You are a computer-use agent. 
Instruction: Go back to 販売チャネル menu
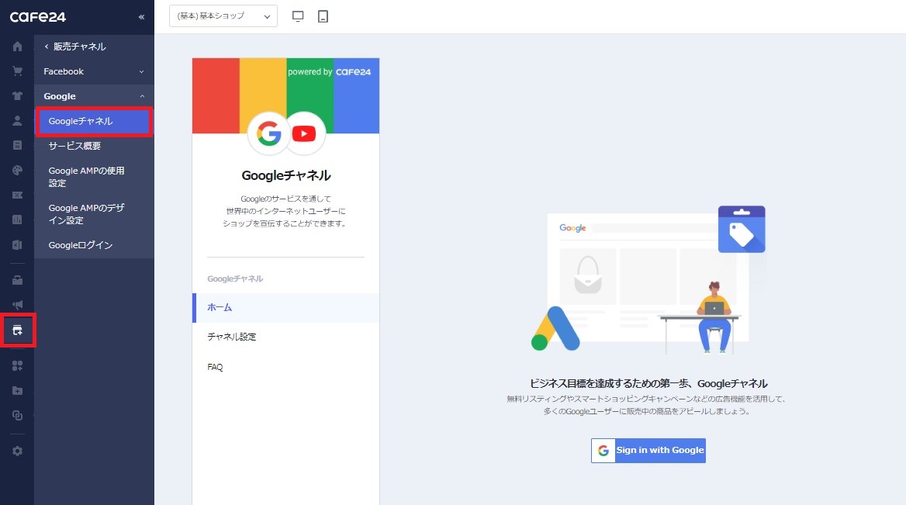[75, 47]
